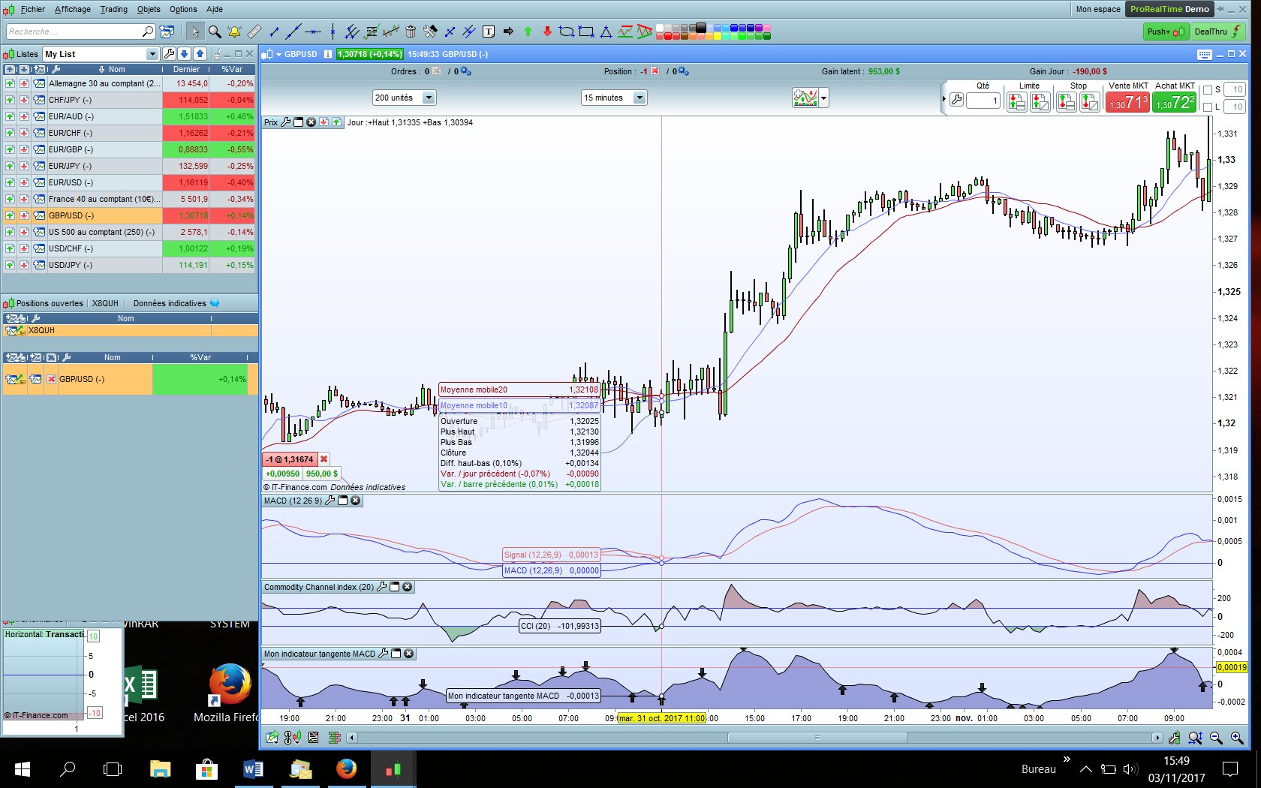Open order panel wrench settings near Qté
Screen dimensions: 1261x788
(956, 100)
